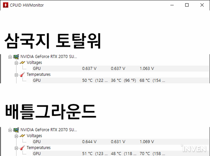Screen dimensions: 210x156
Task: Select GPU temperature row label under 삼국지 토탈워
Action: click(37, 80)
